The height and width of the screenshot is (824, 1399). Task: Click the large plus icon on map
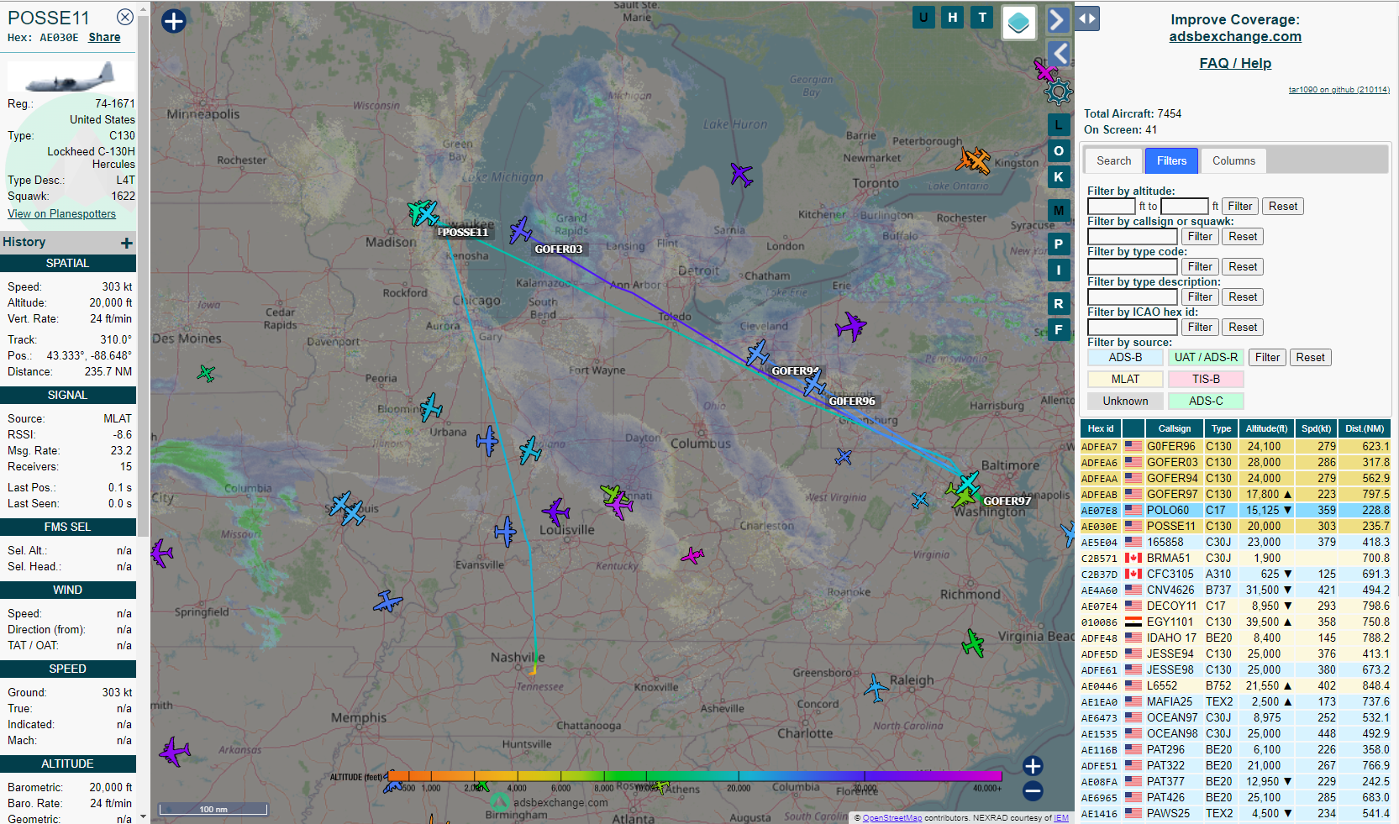point(174,21)
